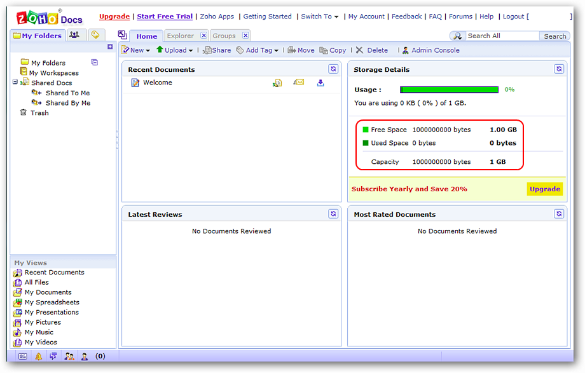Open the FAQ link
The height and width of the screenshot is (373, 585).
pos(436,17)
